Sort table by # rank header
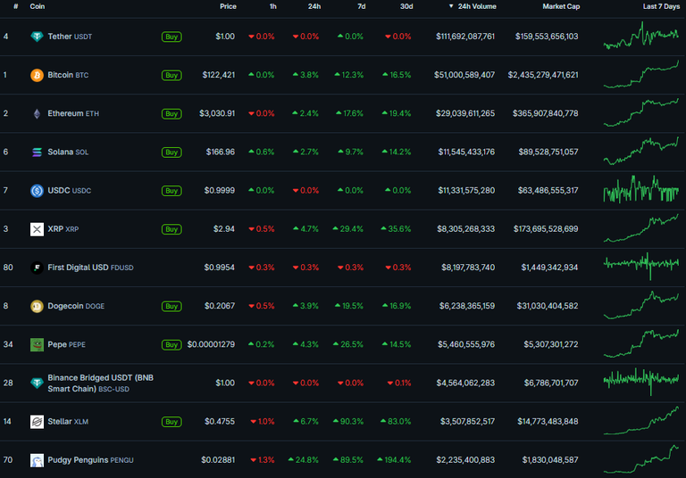Image resolution: width=686 pixels, height=478 pixels. (x=16, y=6)
